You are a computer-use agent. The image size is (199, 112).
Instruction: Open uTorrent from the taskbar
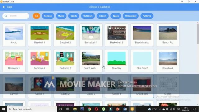(104, 109)
